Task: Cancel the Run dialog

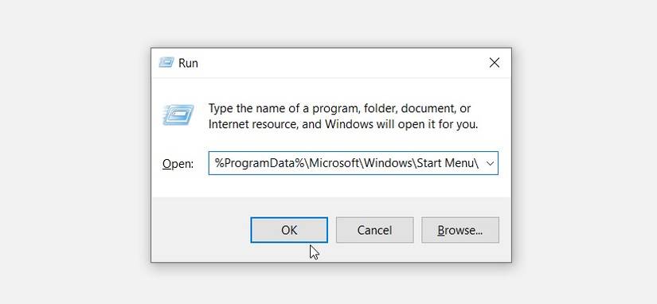Action: click(x=374, y=230)
